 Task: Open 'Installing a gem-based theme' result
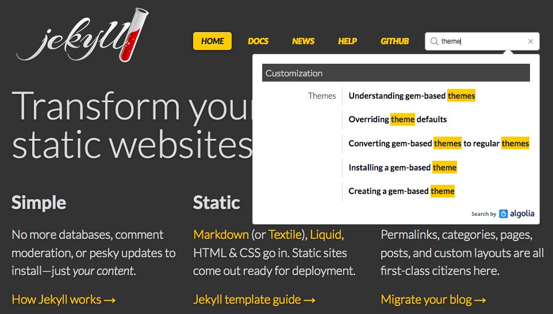click(x=402, y=168)
